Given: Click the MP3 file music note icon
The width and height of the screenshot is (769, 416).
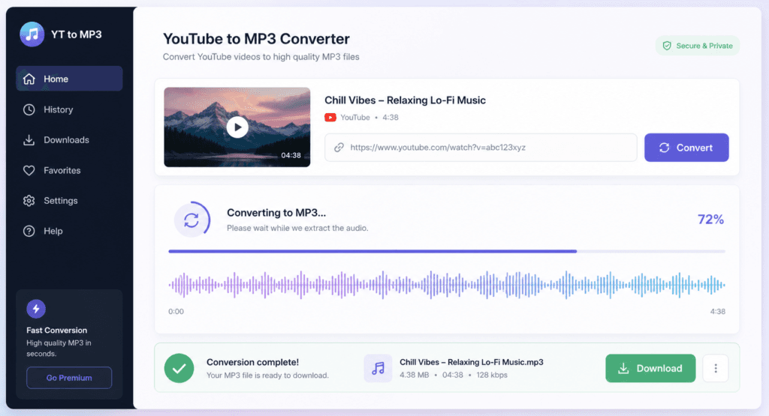Looking at the screenshot, I should click(378, 368).
